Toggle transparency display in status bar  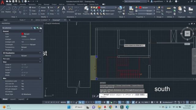click(x=108, y=102)
